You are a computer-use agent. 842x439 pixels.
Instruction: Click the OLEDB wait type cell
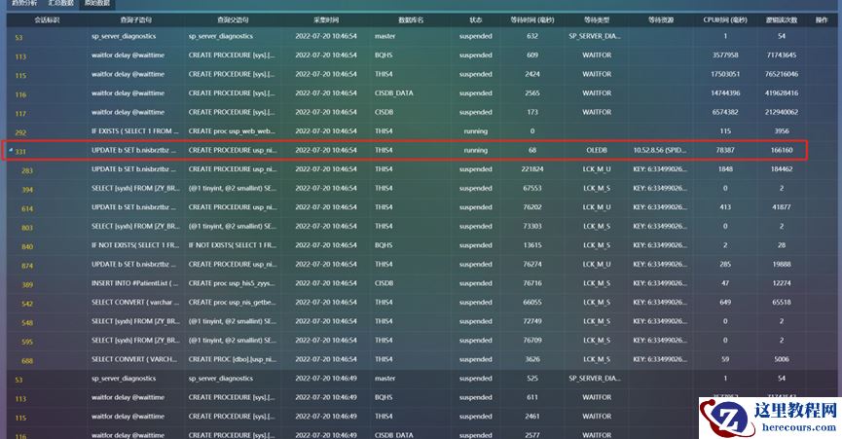[596, 151]
